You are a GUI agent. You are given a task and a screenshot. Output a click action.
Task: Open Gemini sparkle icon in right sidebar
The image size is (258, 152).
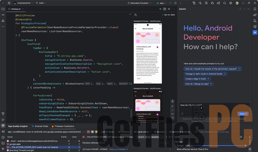tap(255, 33)
